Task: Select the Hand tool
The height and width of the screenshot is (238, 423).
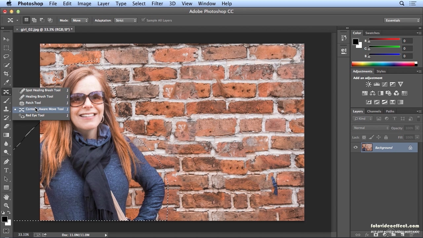Action: click(6, 197)
